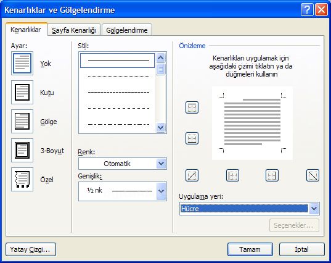Click the Yatay Çizgi button

pyautogui.click(x=31, y=249)
